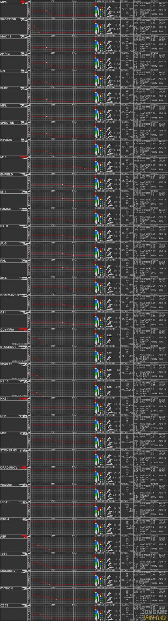The width and height of the screenshot is (168, 621).
Task: Select the M60 weapon name
Action: click(3, 433)
